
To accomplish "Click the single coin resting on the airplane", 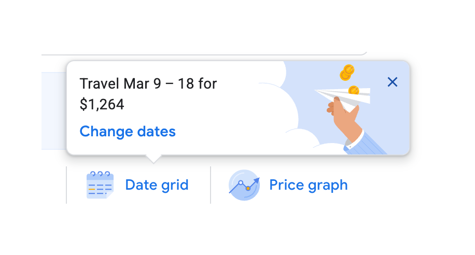I will coord(354,91).
